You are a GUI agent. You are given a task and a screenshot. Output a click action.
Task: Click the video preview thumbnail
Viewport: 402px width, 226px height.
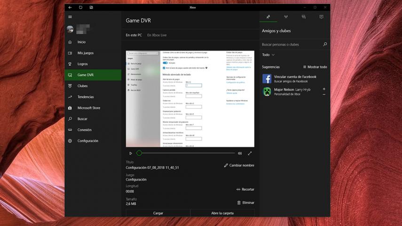coord(190,99)
